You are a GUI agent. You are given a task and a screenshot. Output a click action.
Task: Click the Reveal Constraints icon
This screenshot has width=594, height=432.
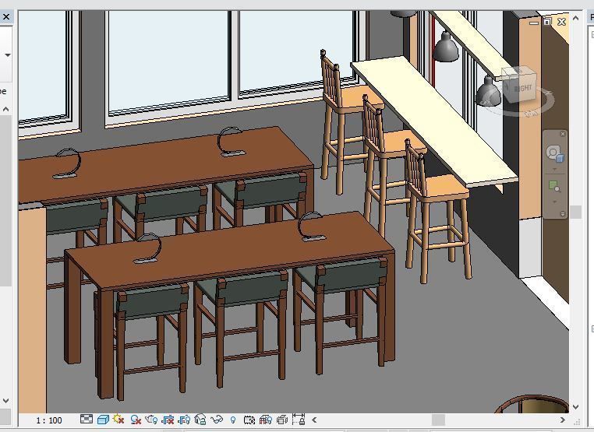point(299,420)
